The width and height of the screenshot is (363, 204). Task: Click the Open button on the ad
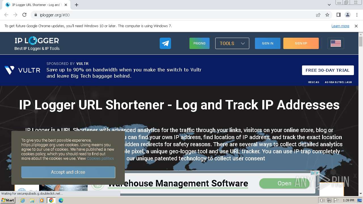tap(284, 183)
